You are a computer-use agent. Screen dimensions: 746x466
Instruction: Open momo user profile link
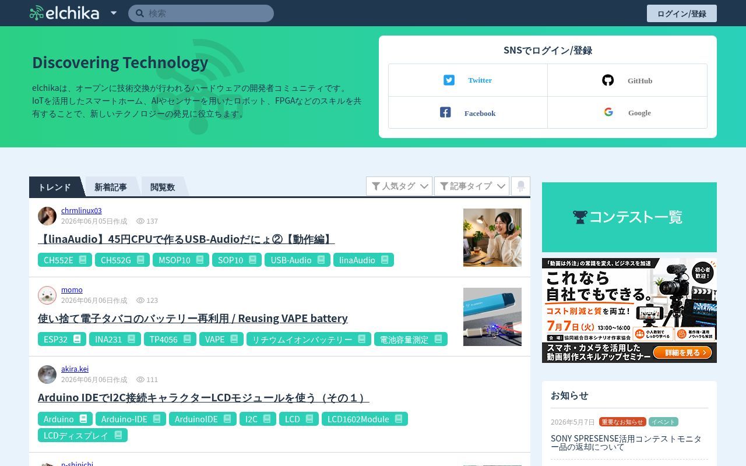tap(72, 290)
